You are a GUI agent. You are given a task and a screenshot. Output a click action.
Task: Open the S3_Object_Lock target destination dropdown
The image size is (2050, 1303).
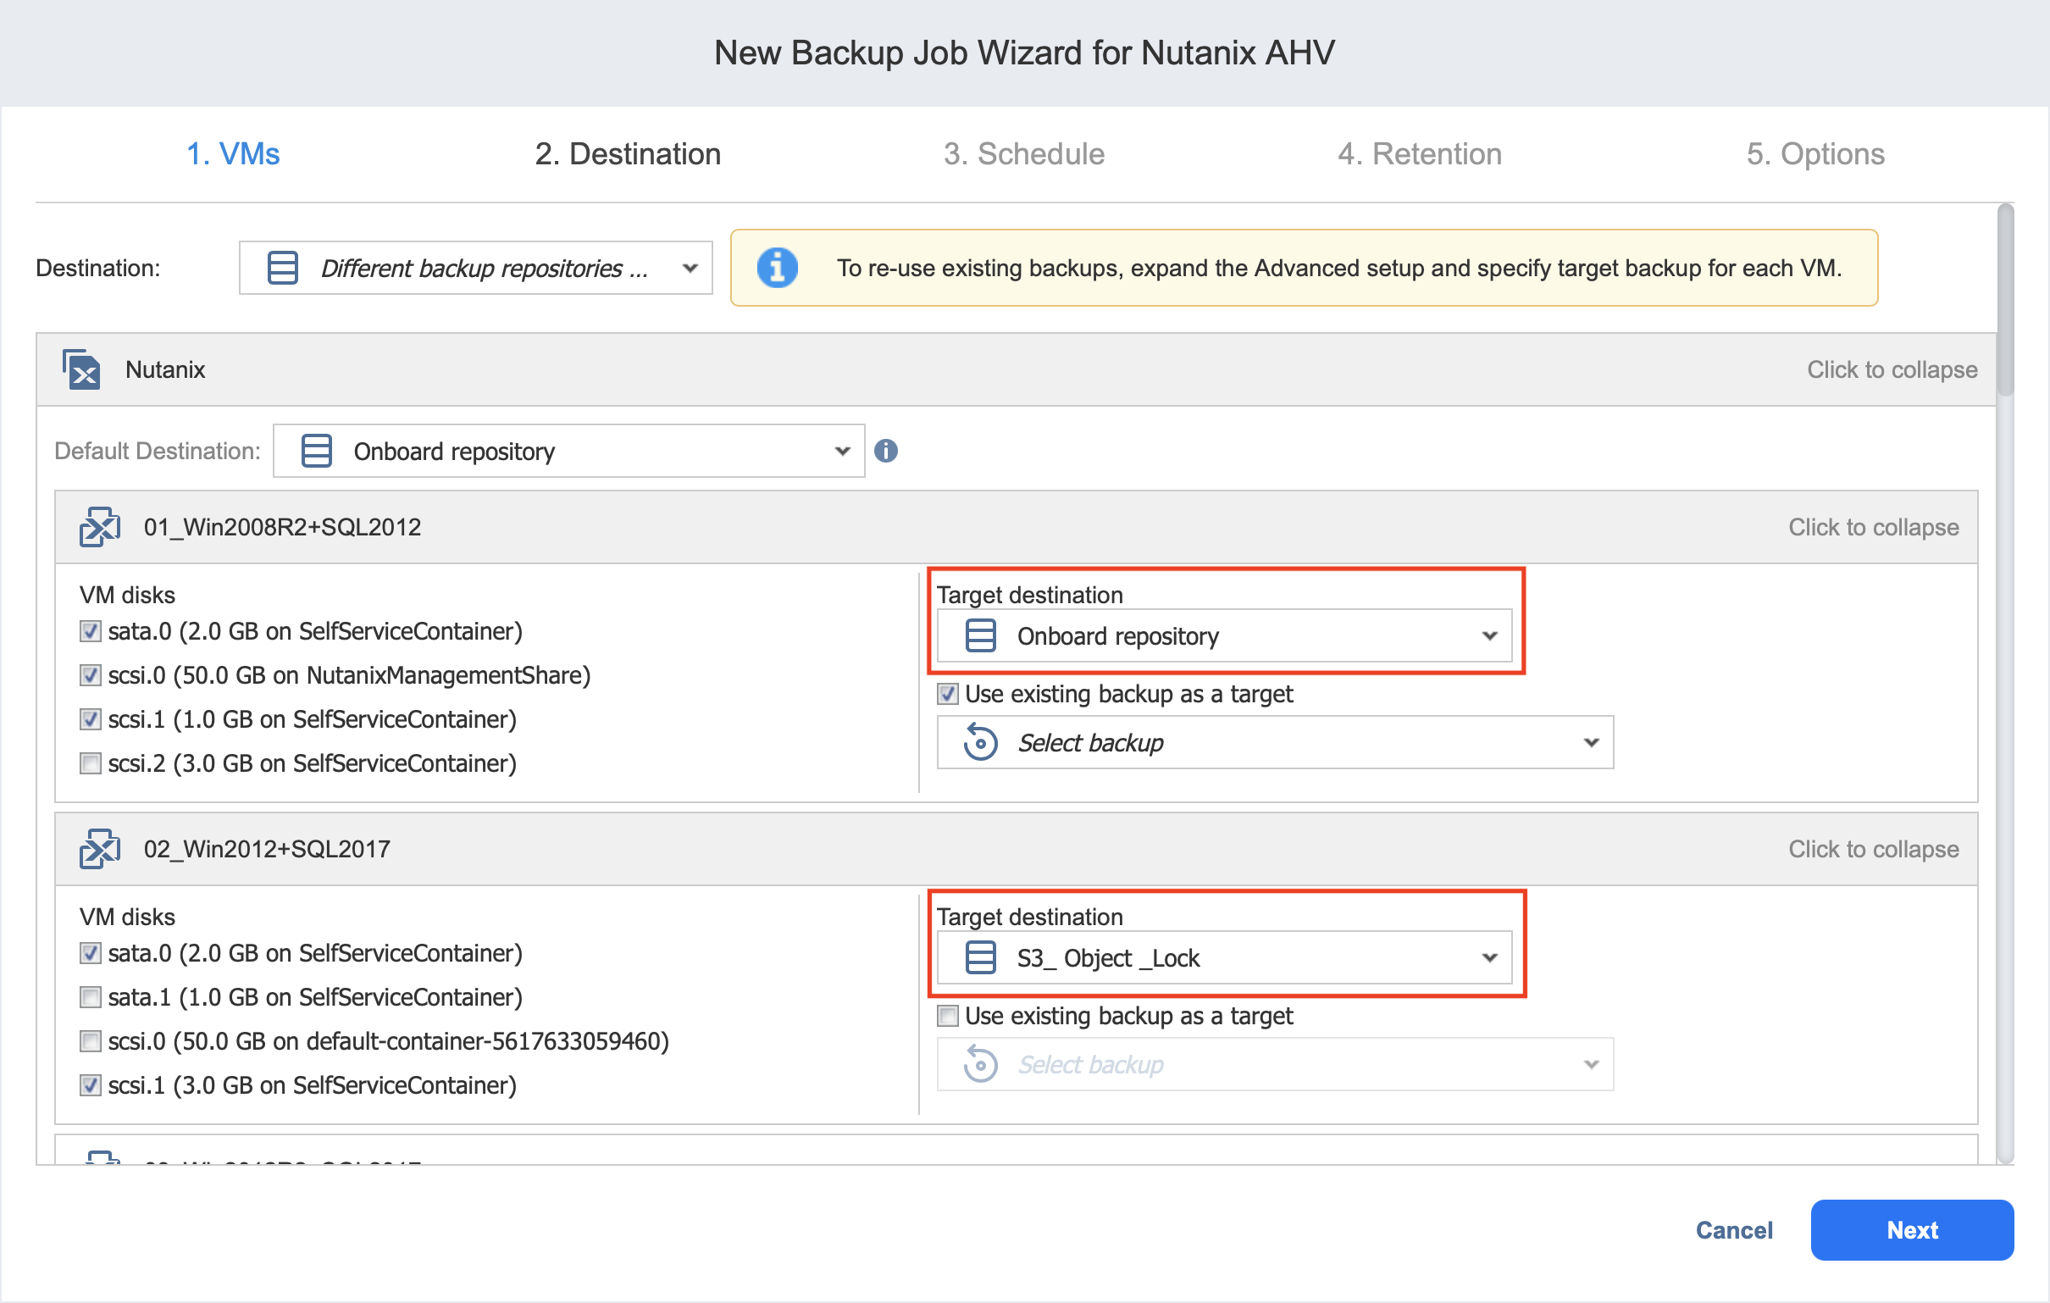[x=1488, y=957]
